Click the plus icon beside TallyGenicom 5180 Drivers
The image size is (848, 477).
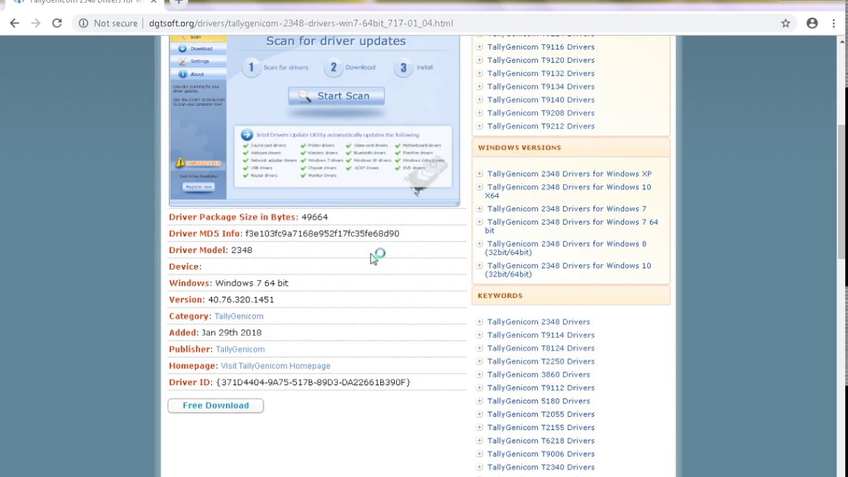[480, 401]
